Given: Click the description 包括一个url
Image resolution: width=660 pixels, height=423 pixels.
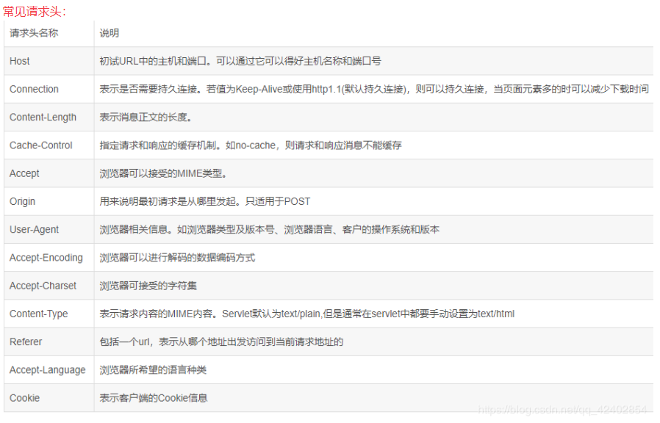Looking at the screenshot, I should 221,341.
